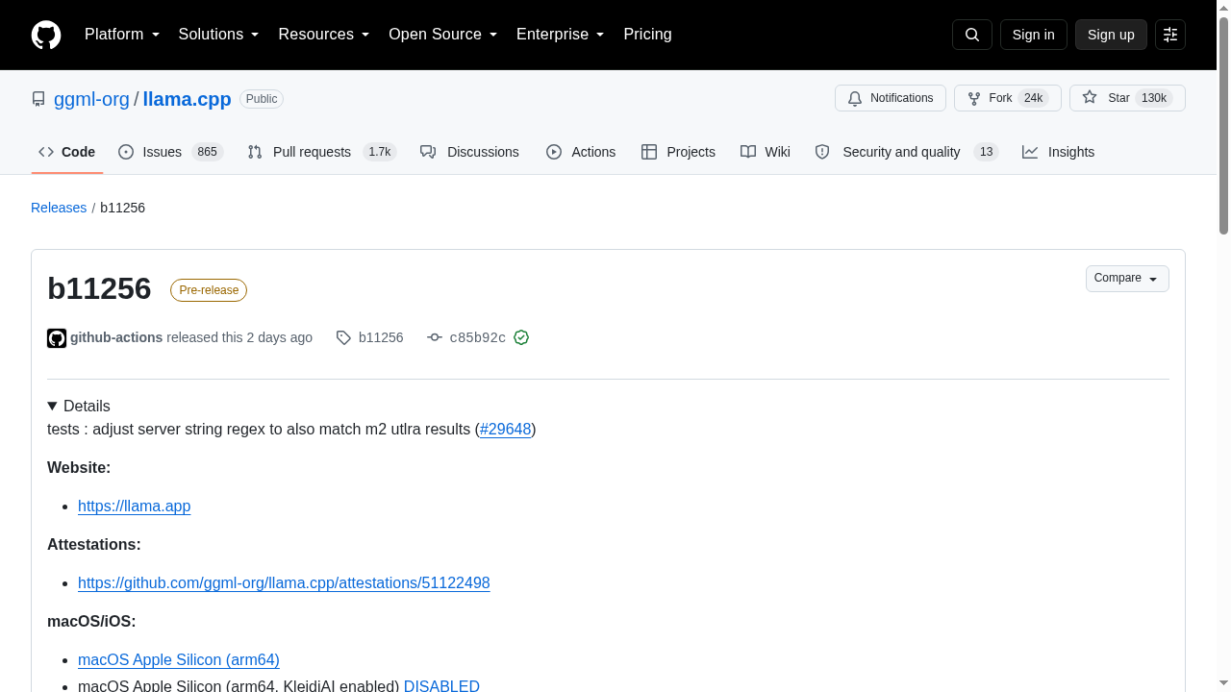The image size is (1231, 692).
Task: Download macOS Apple Silicon (arm64) build
Action: 179,659
